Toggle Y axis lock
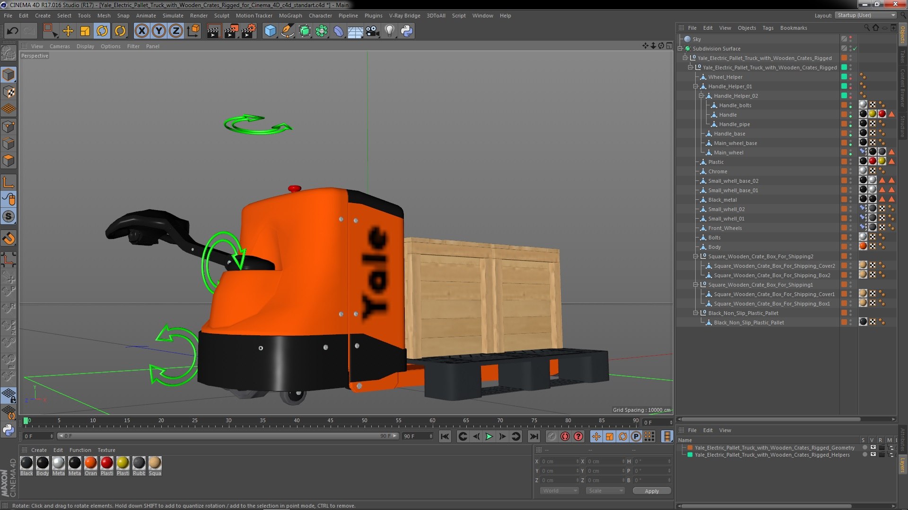Image resolution: width=908 pixels, height=510 pixels. (159, 31)
